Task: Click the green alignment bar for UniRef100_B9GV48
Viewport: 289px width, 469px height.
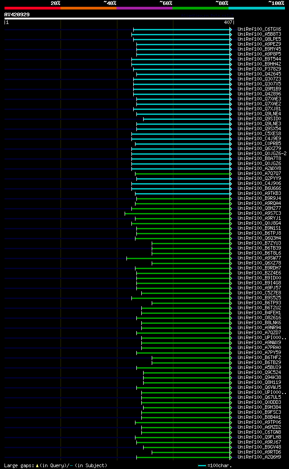Action: 187,447
